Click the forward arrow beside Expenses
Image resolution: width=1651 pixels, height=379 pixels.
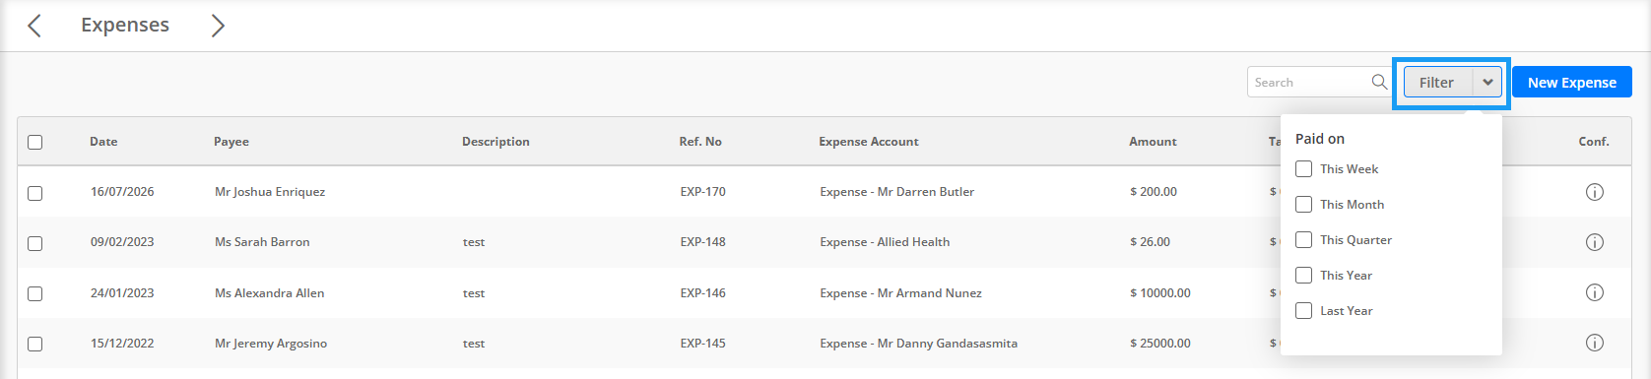218,26
